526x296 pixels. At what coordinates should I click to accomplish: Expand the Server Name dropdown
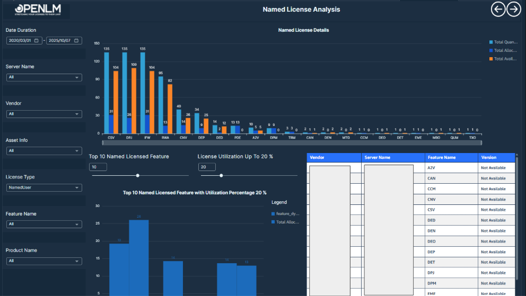click(x=45, y=77)
